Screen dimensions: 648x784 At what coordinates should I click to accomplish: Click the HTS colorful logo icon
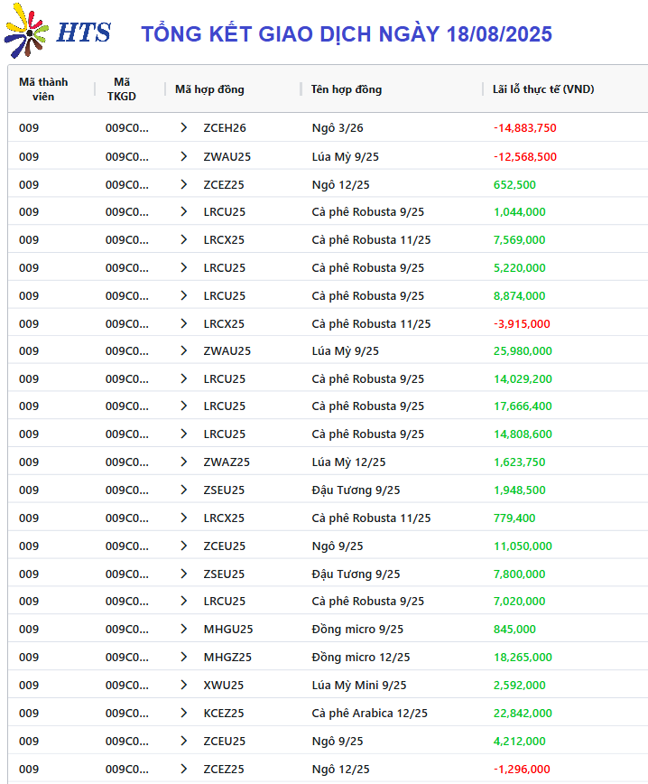tap(26, 31)
